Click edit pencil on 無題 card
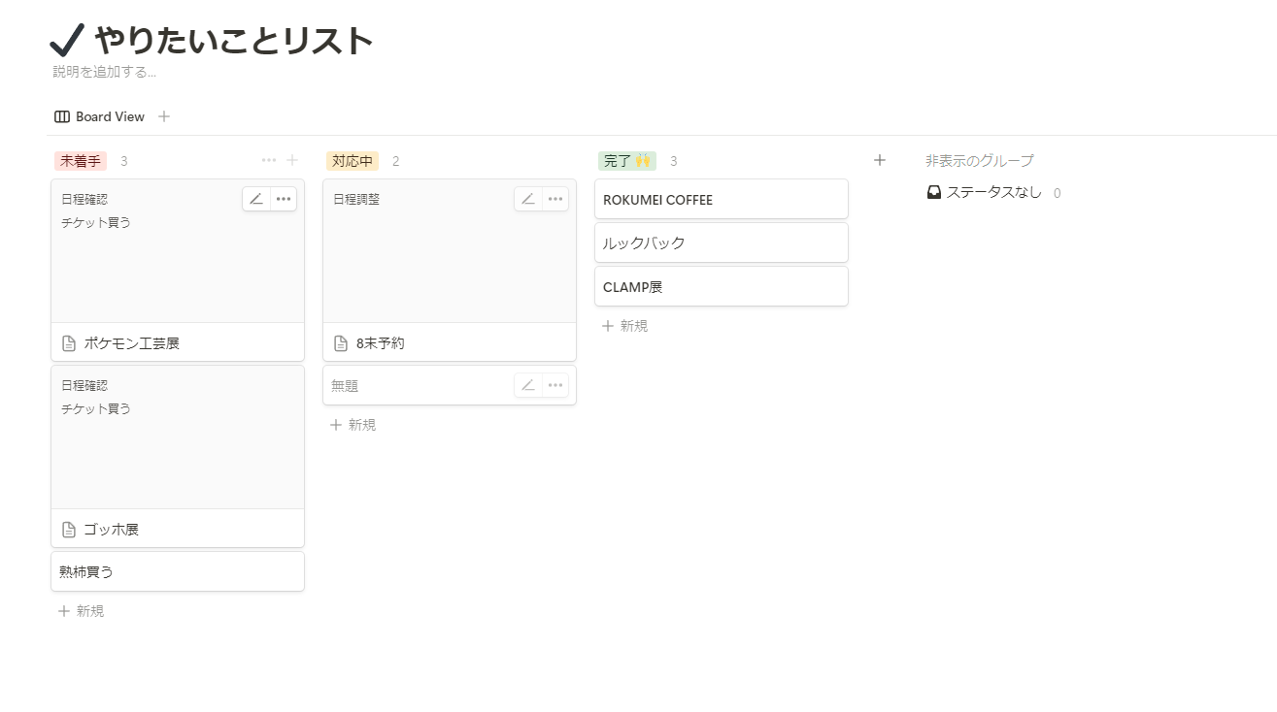The image size is (1277, 712). click(x=528, y=385)
